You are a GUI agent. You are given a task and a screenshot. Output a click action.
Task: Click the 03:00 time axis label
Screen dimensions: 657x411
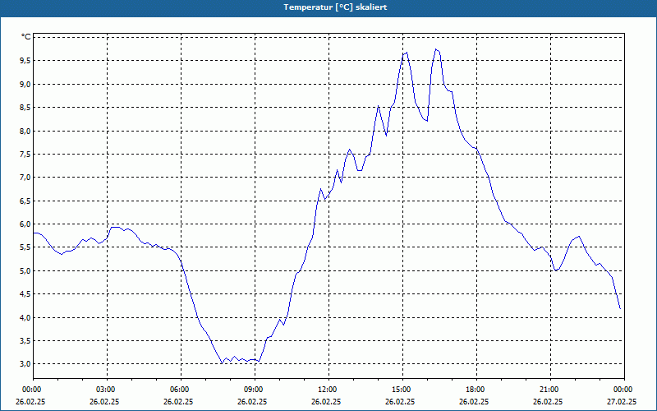point(107,390)
